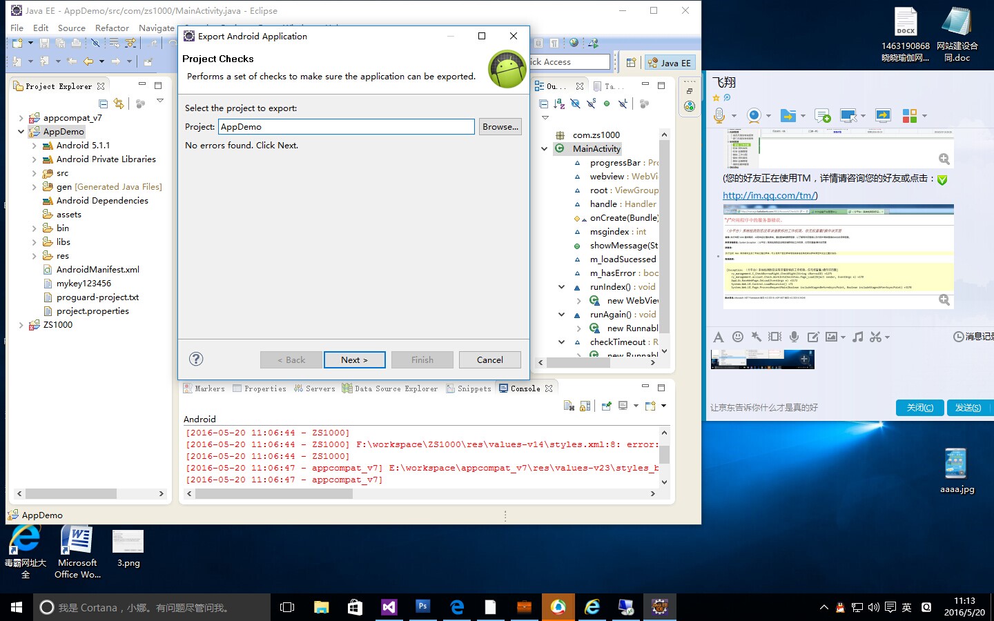Collapse all in Outline view toolbar
This screenshot has height=621, width=994.
pyautogui.click(x=543, y=103)
